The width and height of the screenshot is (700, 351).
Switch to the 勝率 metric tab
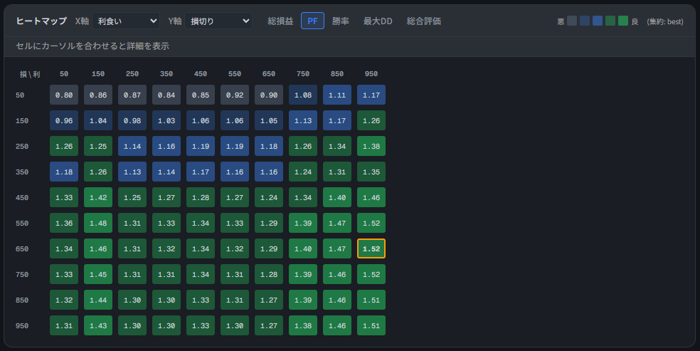point(341,21)
